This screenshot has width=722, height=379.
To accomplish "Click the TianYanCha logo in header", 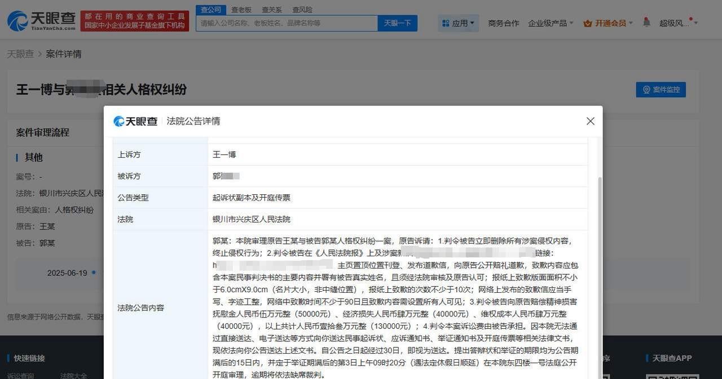I will tap(41, 20).
